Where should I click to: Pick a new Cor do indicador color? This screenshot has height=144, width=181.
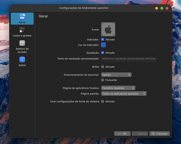point(103,45)
